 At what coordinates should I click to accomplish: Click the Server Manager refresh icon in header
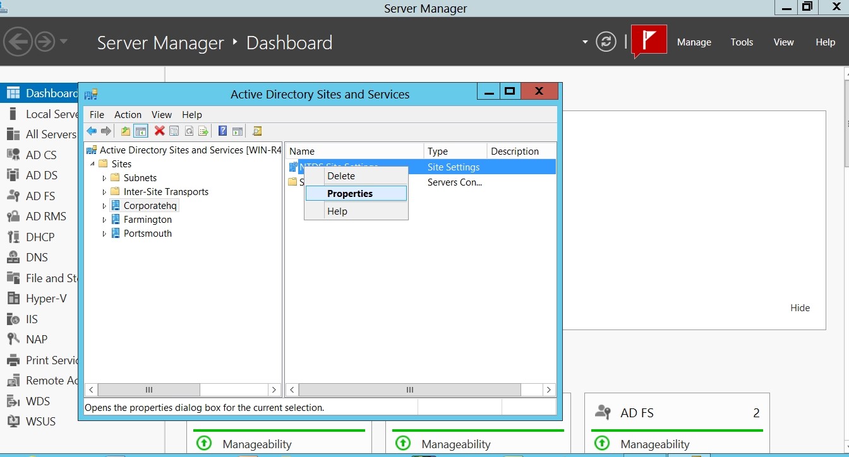[x=606, y=42]
